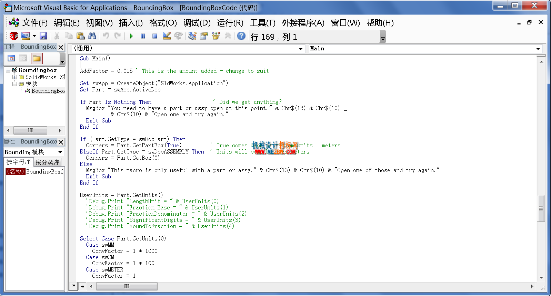Run the macro with green play icon
551x296 pixels.
coord(131,36)
